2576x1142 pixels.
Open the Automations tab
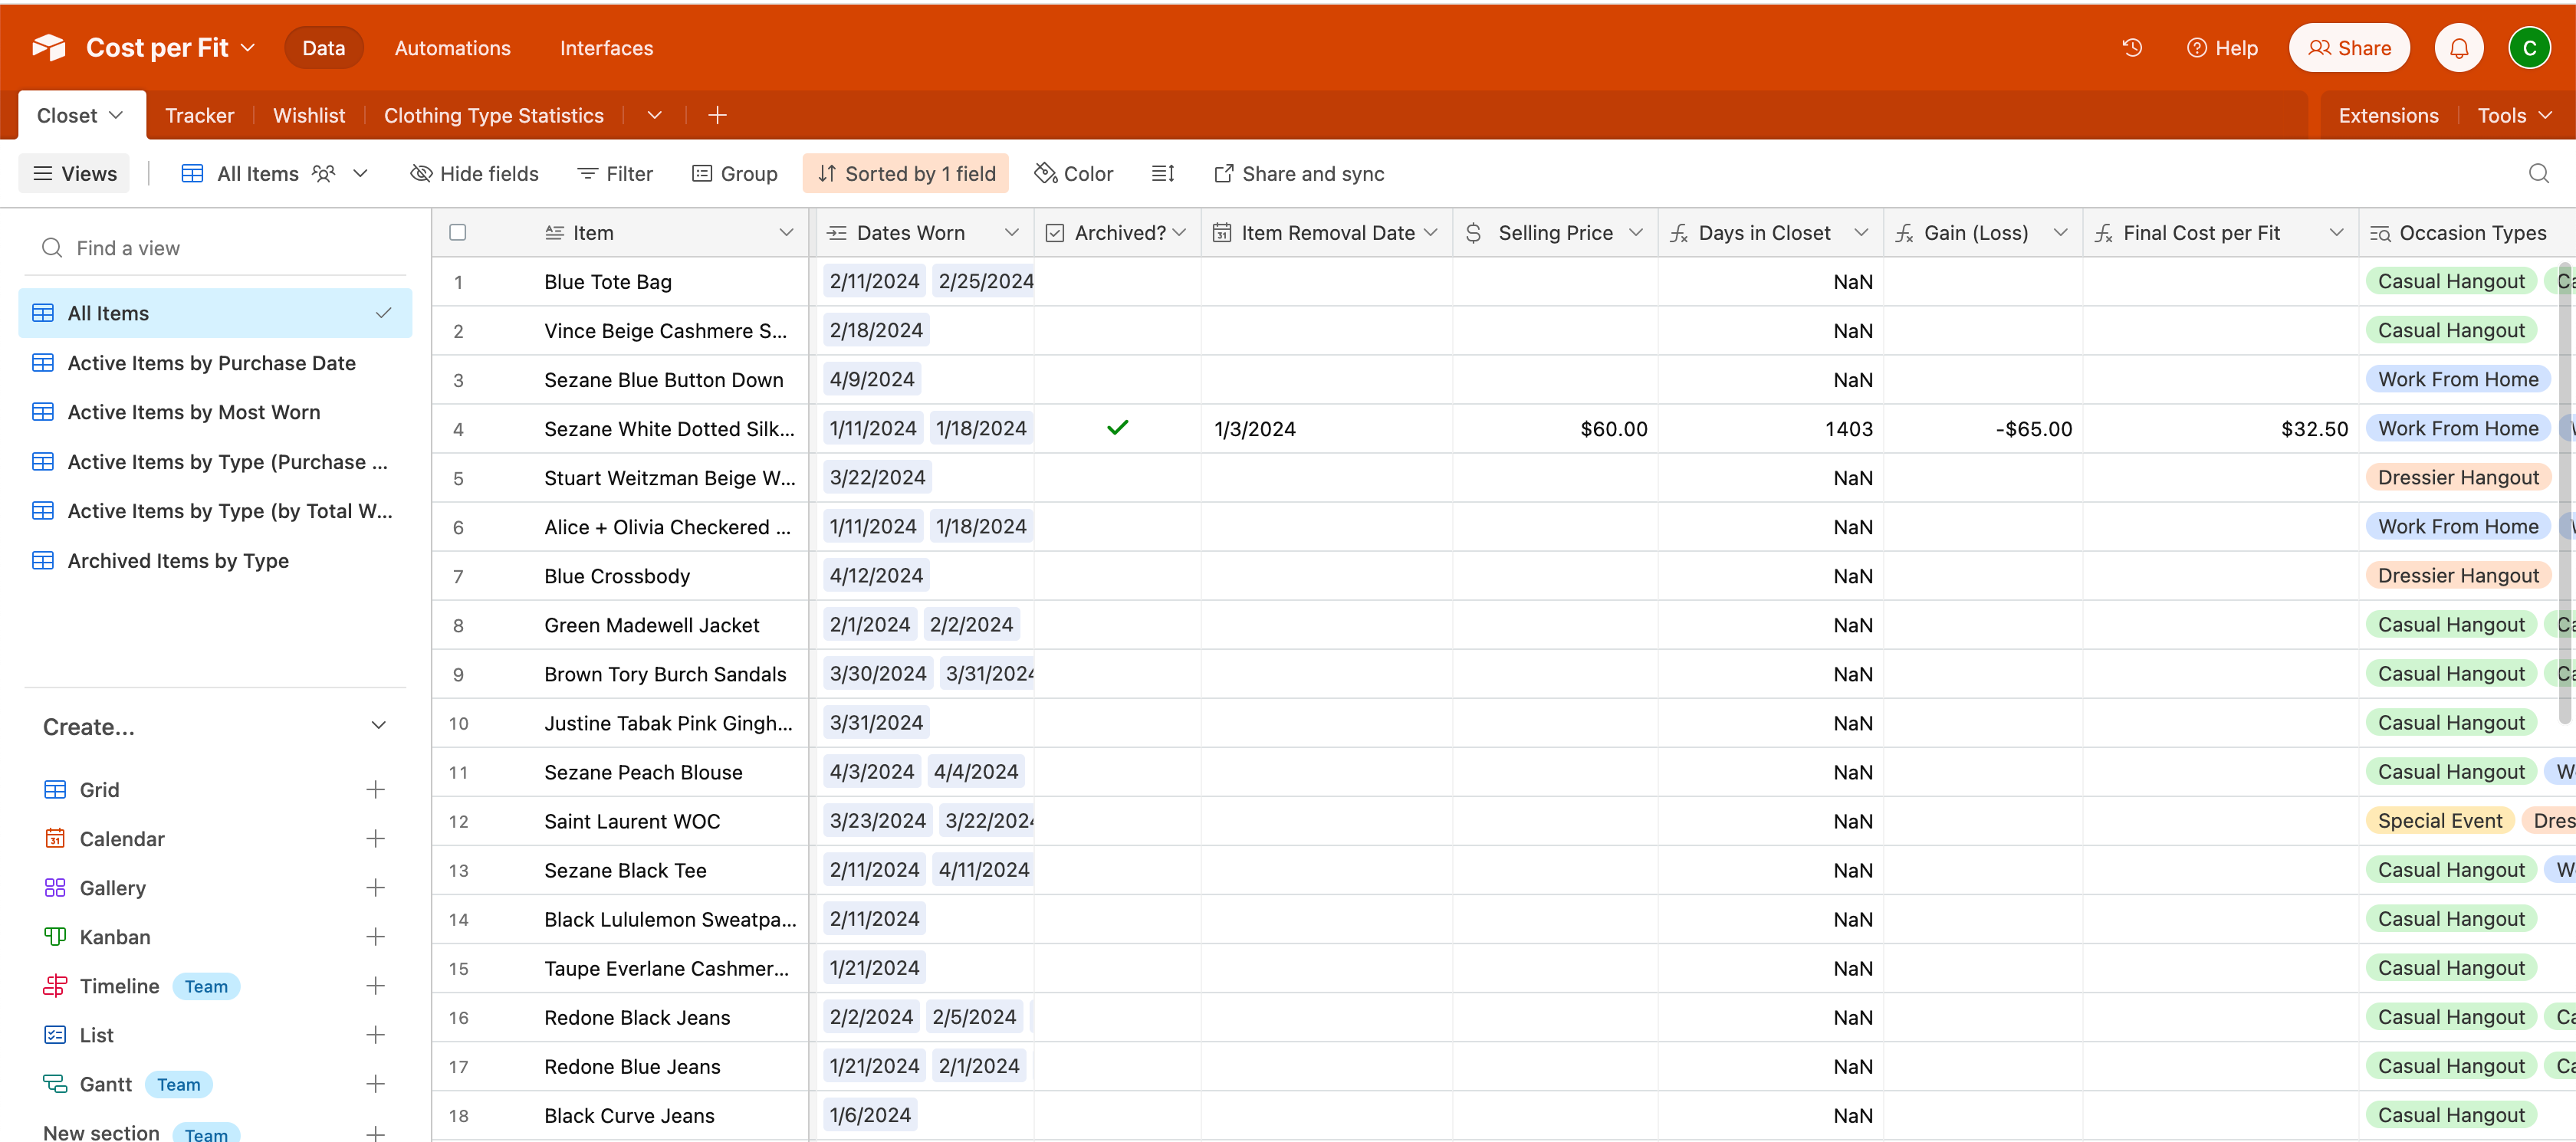[452, 48]
